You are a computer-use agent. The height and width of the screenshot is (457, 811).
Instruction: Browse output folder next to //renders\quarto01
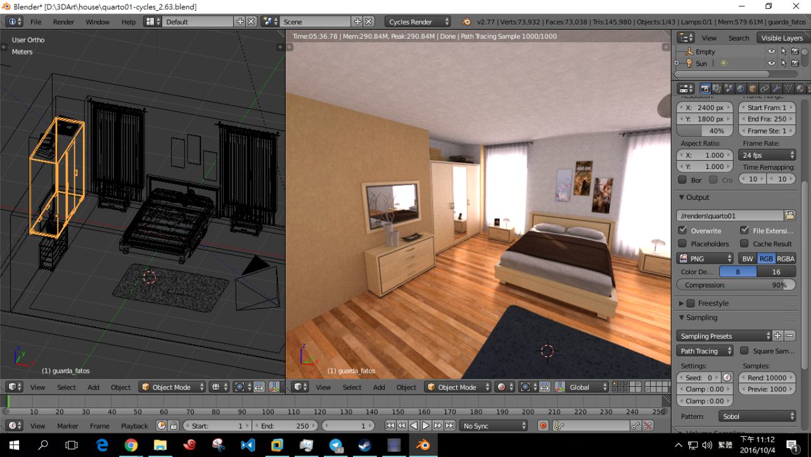point(789,216)
